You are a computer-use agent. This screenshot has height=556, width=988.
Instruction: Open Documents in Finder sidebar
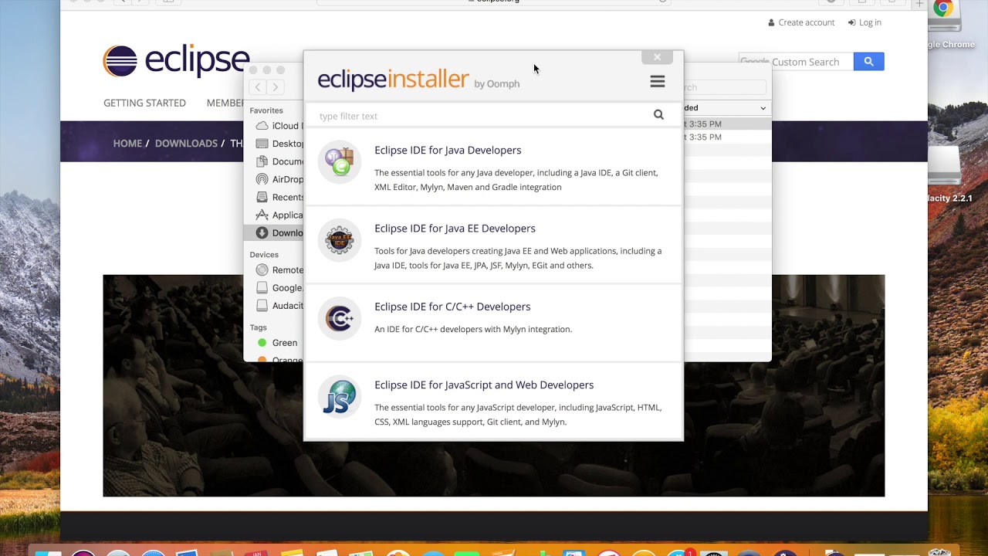coord(279,161)
